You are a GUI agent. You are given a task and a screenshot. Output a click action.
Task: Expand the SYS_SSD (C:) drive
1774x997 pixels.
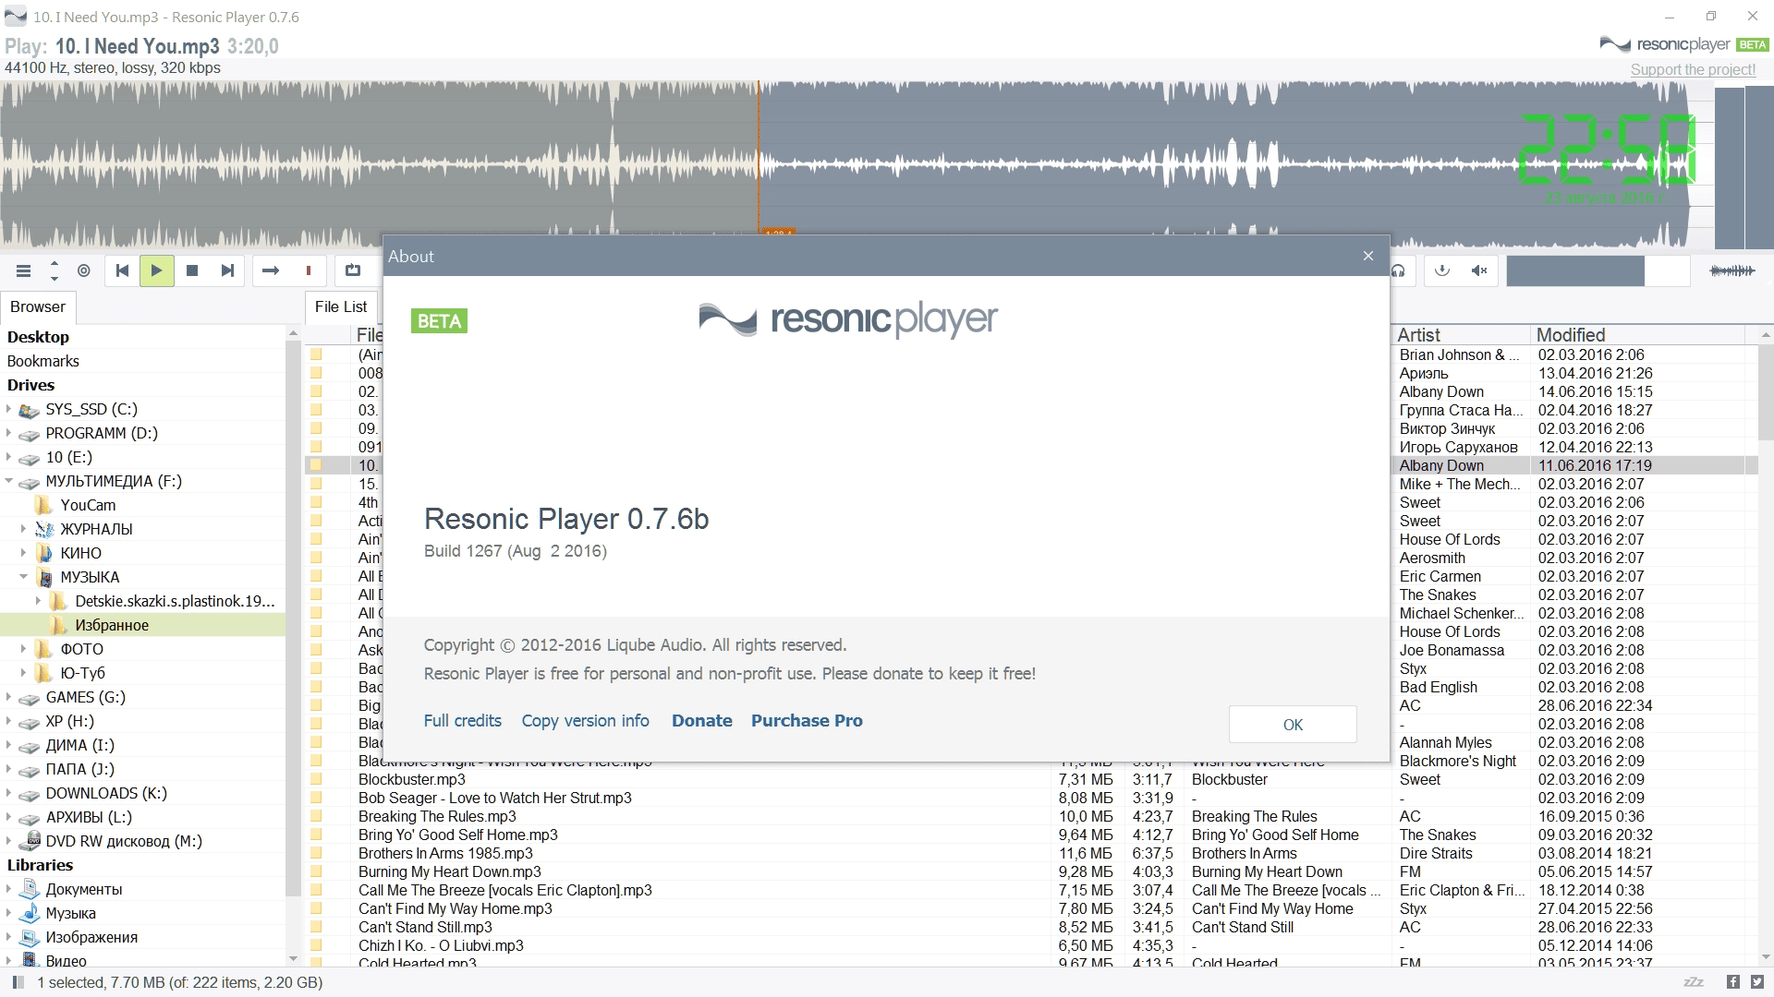click(x=9, y=409)
